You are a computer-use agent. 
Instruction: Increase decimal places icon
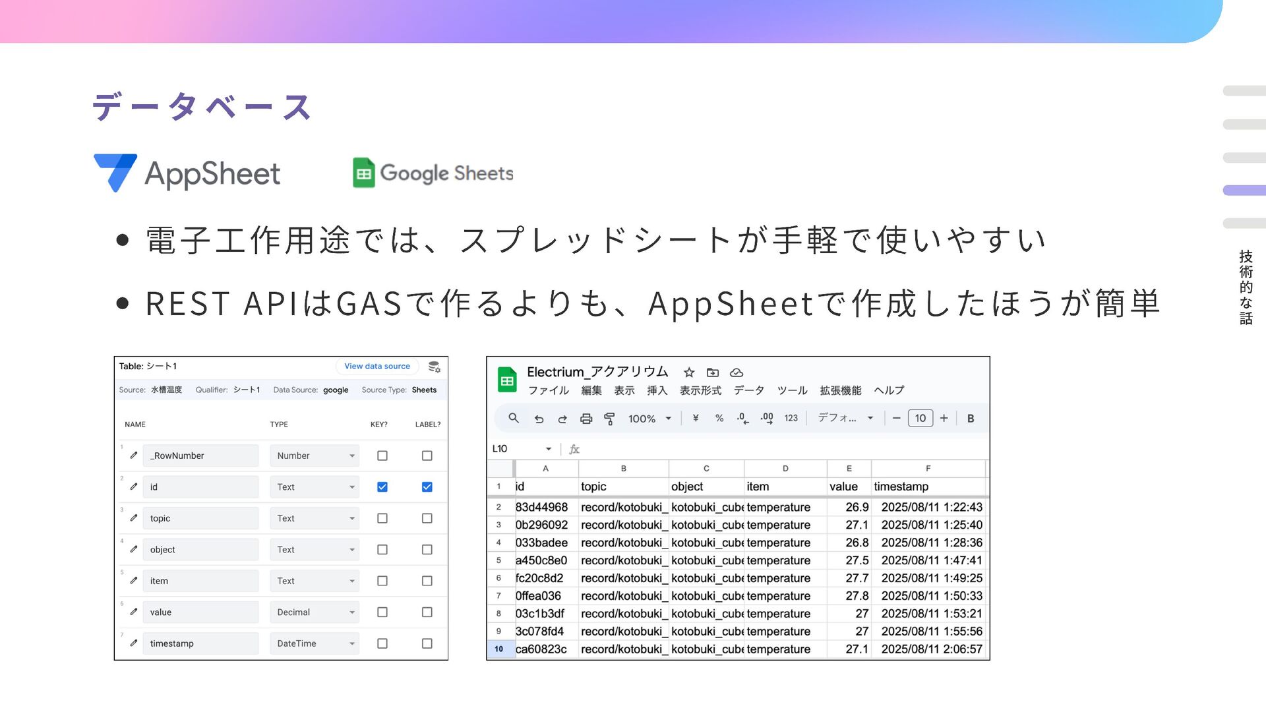(x=767, y=418)
